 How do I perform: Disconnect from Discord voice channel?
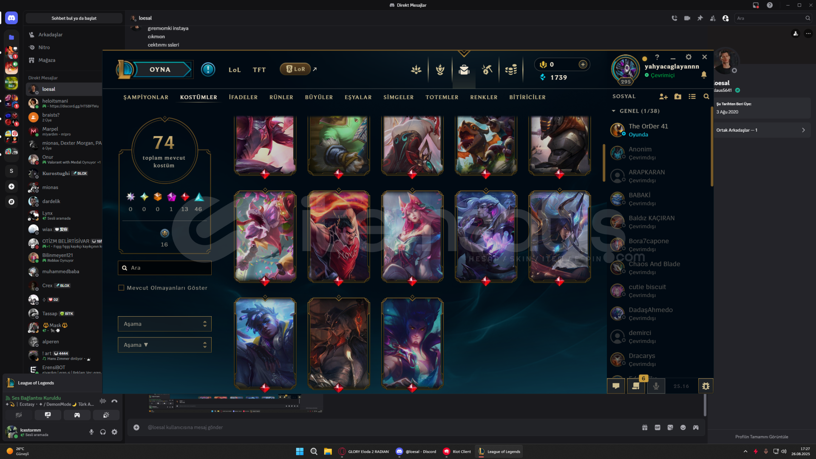pos(114,401)
